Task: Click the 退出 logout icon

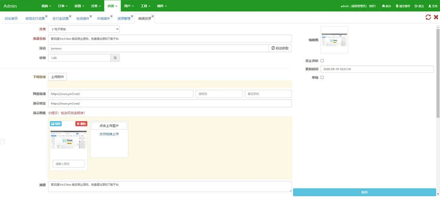Action: tap(416, 6)
